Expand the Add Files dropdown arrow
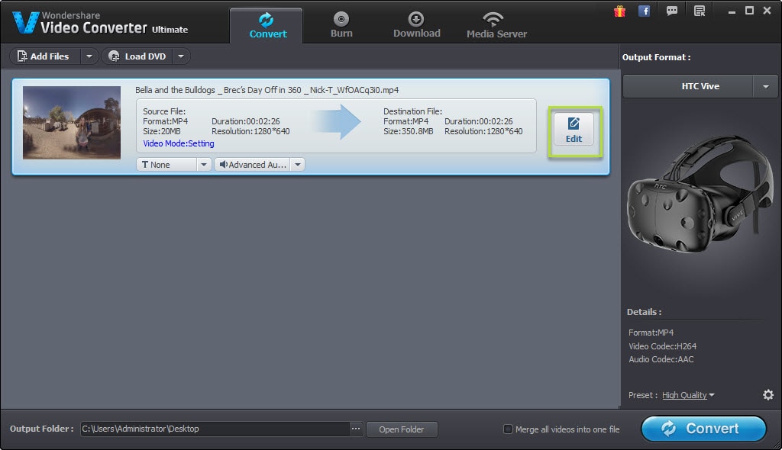The width and height of the screenshot is (782, 450). point(89,56)
